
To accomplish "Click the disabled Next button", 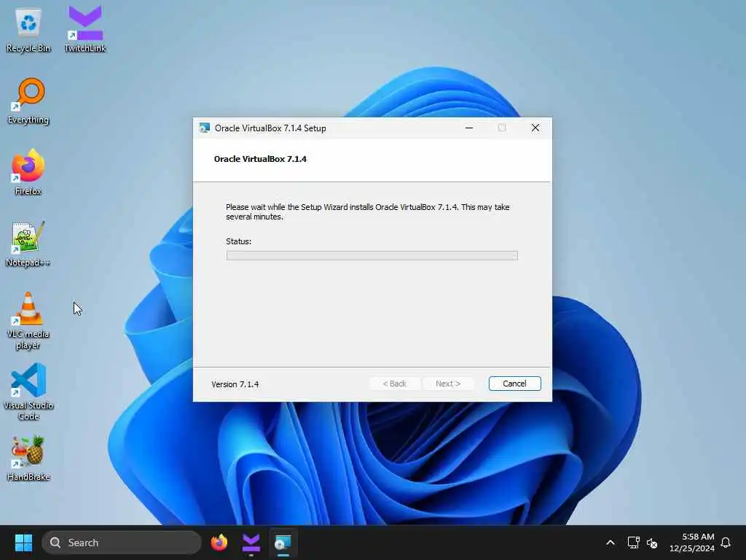I will pyautogui.click(x=448, y=384).
